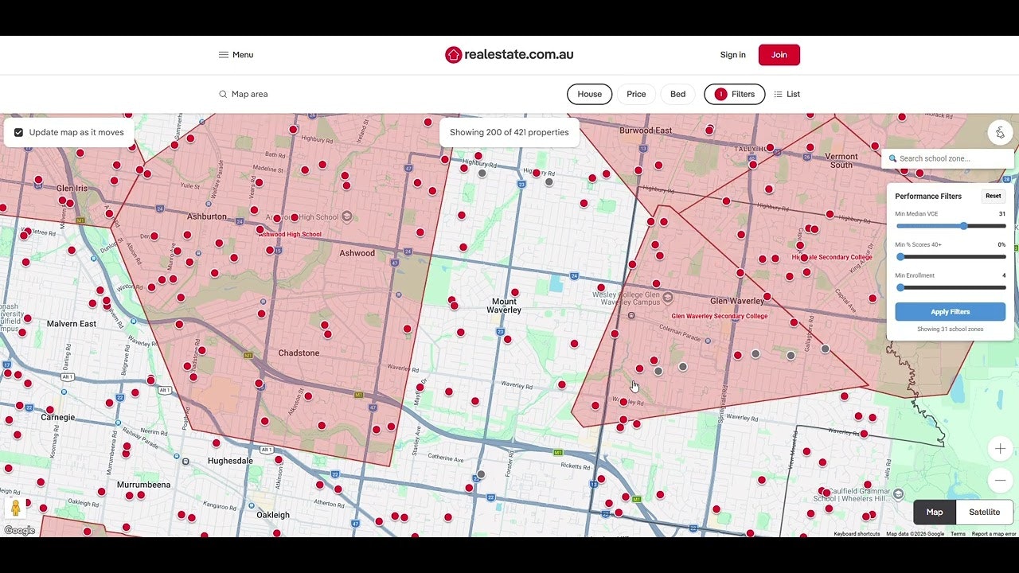The height and width of the screenshot is (573, 1019).
Task: Activate Street View with the Pegman icon
Action: tap(17, 506)
